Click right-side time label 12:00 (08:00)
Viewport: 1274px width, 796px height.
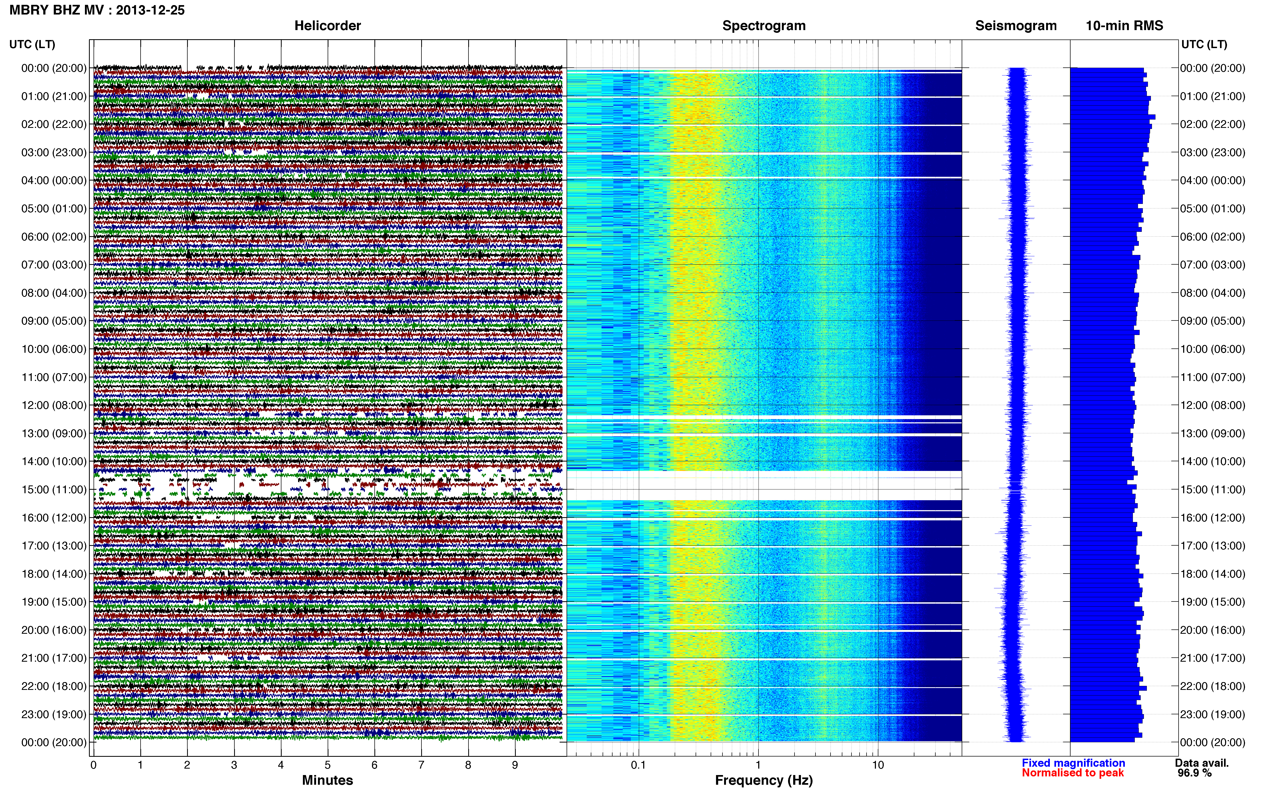[x=1212, y=405]
